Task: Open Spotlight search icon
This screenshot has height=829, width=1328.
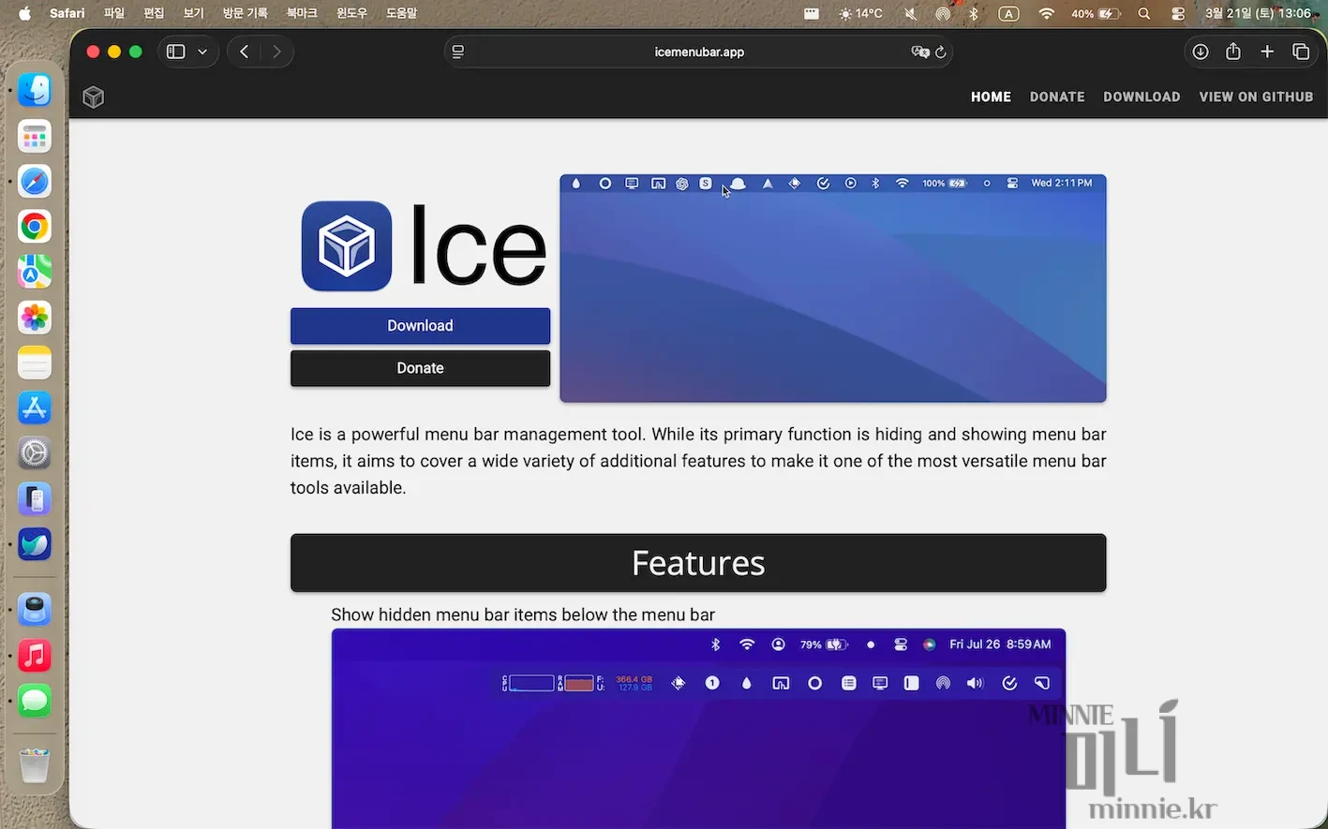Action: 1144,13
